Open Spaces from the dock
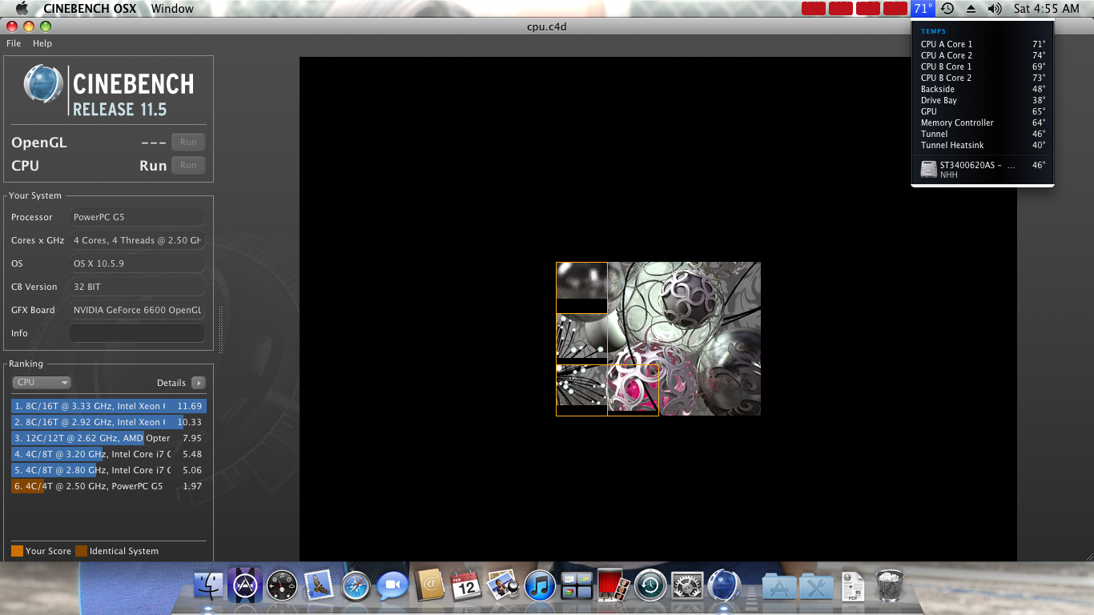The width and height of the screenshot is (1094, 615). click(577, 586)
